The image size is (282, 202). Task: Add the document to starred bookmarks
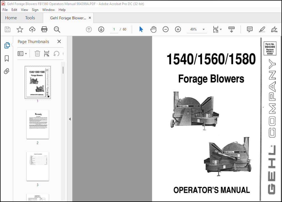pyautogui.click(x=20, y=29)
